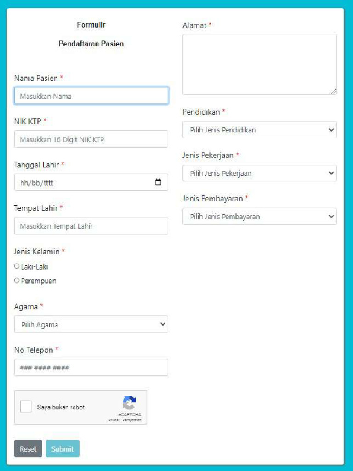353x471 pixels.
Task: Open the Pilih Jenis Pekerjaan dropdown
Action: point(259,173)
